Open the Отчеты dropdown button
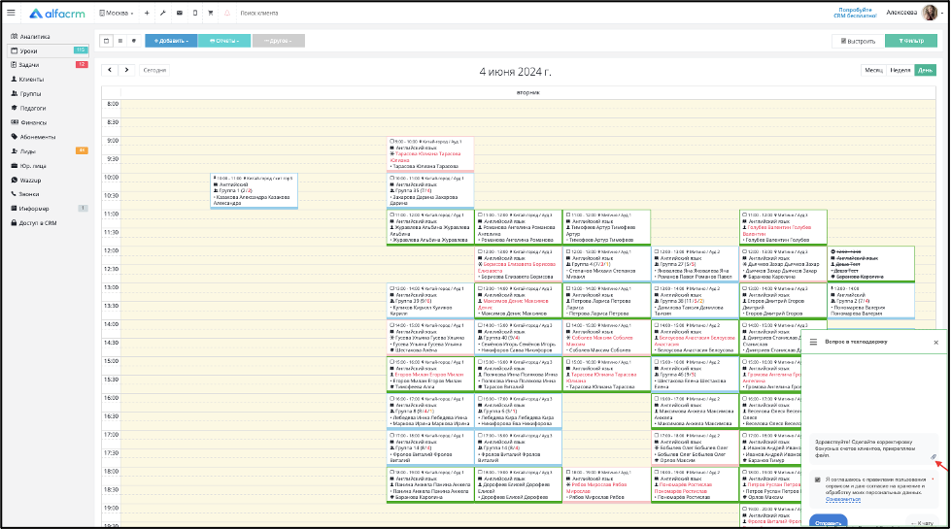951x529 pixels. (224, 41)
